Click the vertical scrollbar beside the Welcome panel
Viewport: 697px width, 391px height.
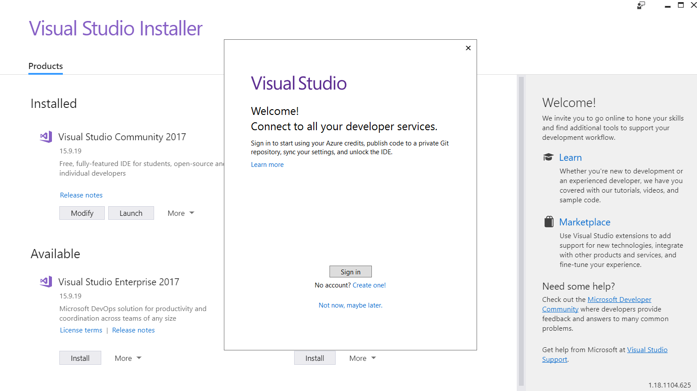point(521,232)
